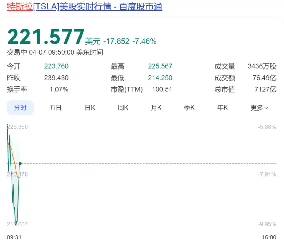Switch to the 日K chart tab

tap(90, 108)
